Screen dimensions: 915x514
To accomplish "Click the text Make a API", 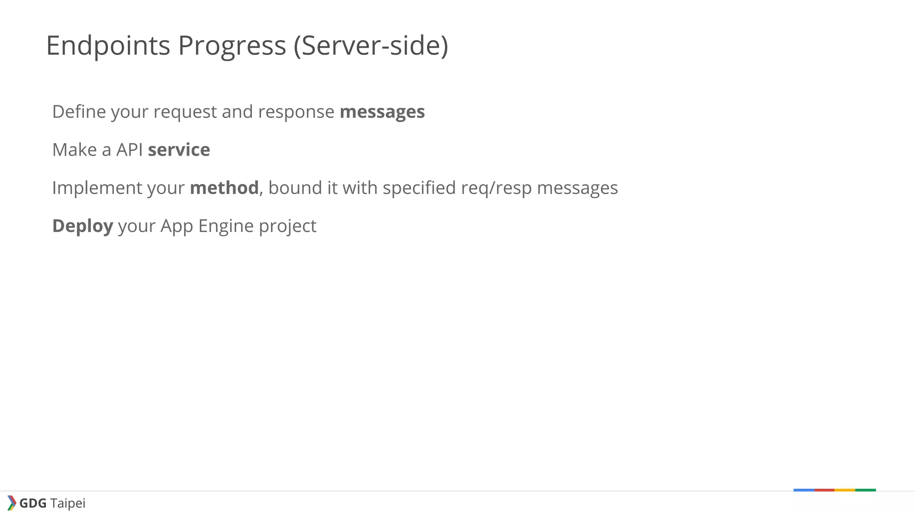I will click(x=97, y=150).
